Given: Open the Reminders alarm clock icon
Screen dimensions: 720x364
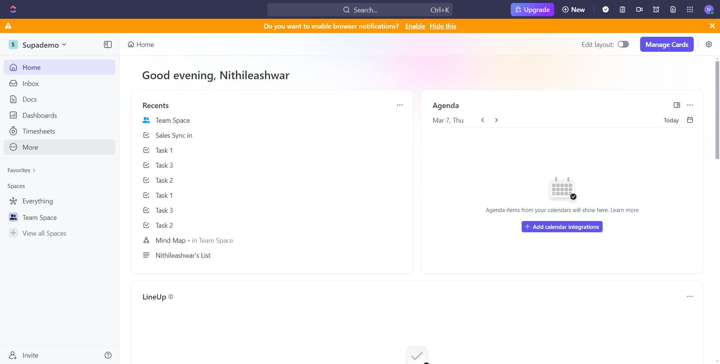Looking at the screenshot, I should (656, 9).
